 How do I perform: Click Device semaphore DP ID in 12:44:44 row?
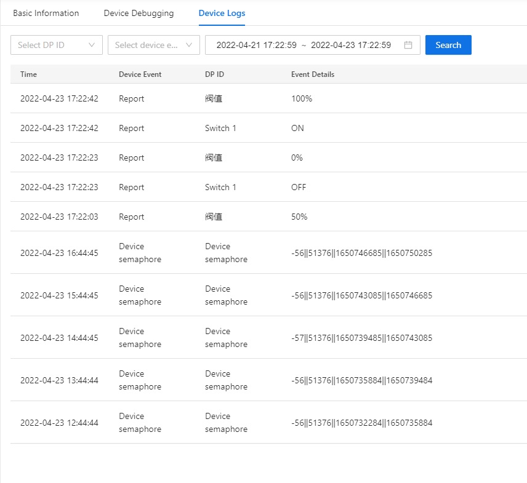click(x=226, y=423)
